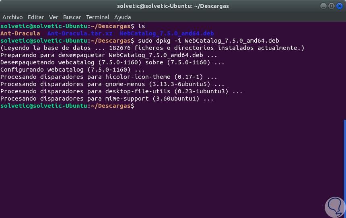
Task: Open the Ayuda menu
Action: [122, 17]
